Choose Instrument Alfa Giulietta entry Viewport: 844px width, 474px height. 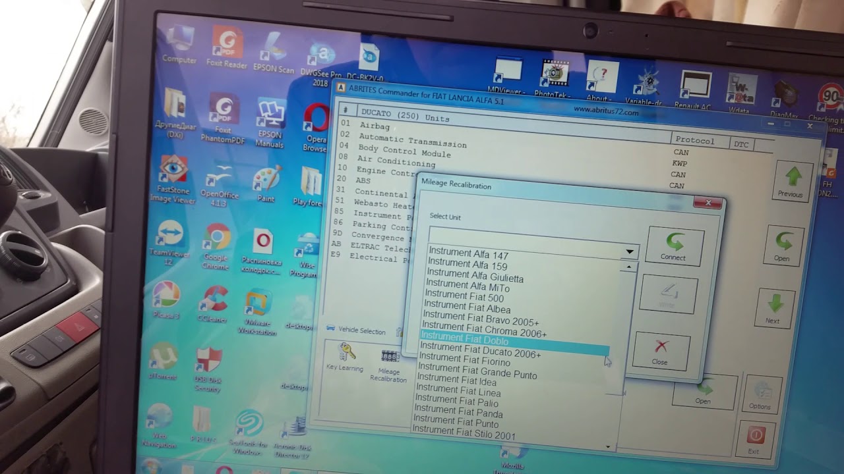(x=475, y=276)
